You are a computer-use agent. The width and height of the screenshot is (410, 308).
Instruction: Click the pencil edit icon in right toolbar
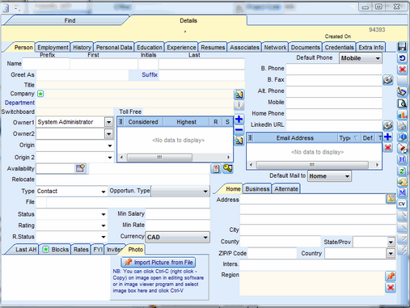point(402,91)
